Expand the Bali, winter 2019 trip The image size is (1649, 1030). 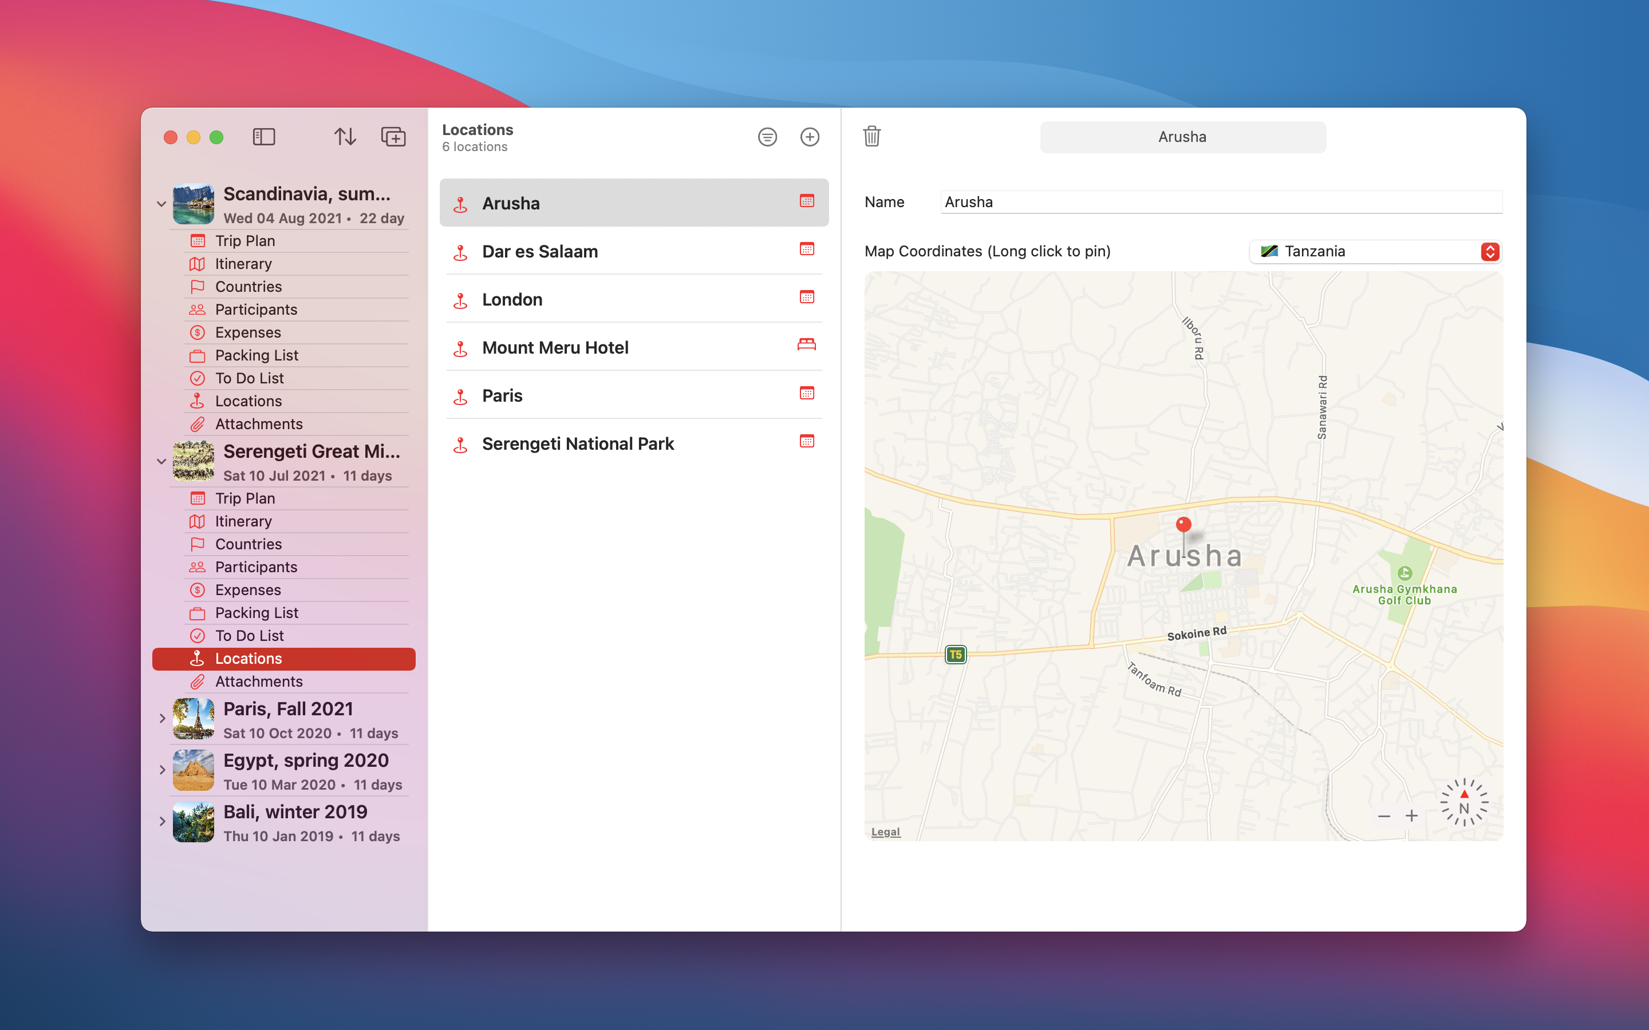(x=162, y=822)
